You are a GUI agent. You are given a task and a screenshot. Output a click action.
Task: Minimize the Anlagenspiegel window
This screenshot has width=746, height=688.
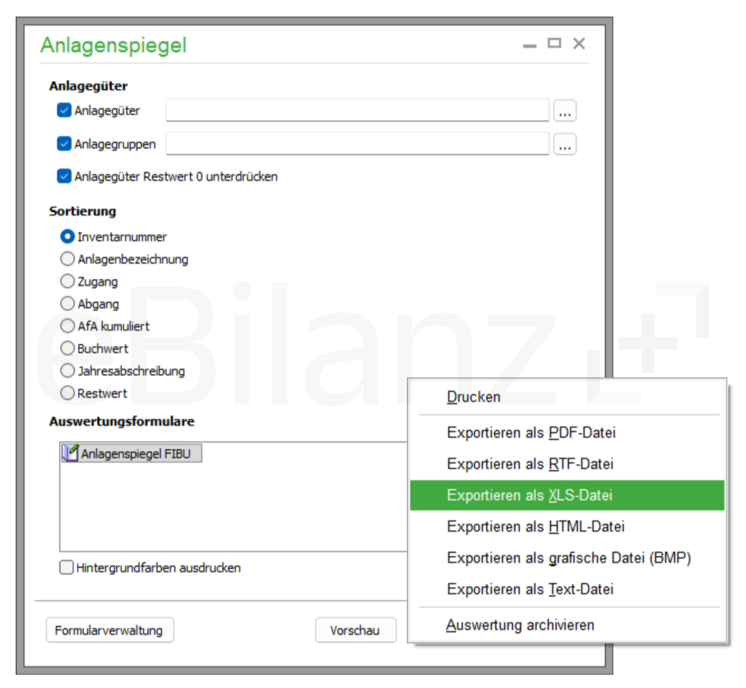(x=530, y=45)
